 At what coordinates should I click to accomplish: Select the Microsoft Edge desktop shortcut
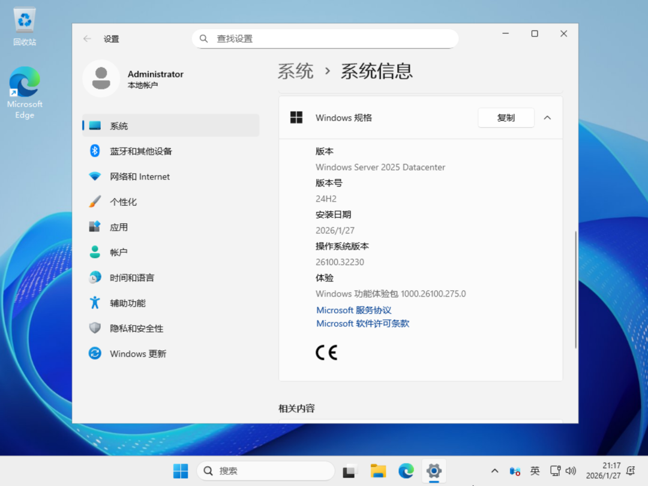pos(25,94)
